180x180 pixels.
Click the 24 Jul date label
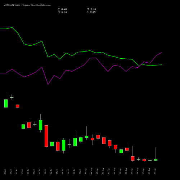point(51,171)
